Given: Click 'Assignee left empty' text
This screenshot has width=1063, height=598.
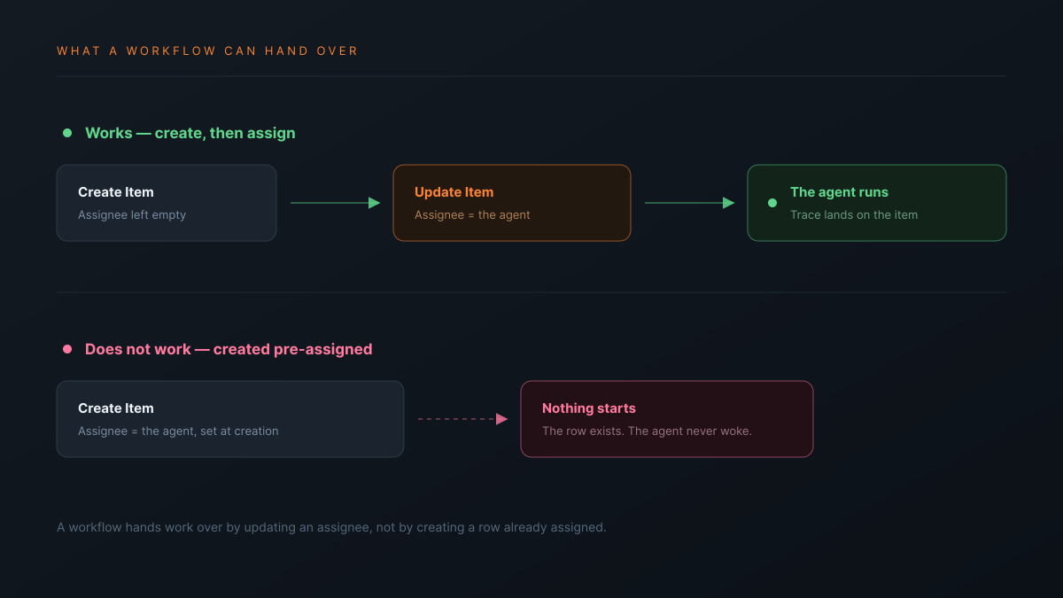Looking at the screenshot, I should [x=132, y=214].
